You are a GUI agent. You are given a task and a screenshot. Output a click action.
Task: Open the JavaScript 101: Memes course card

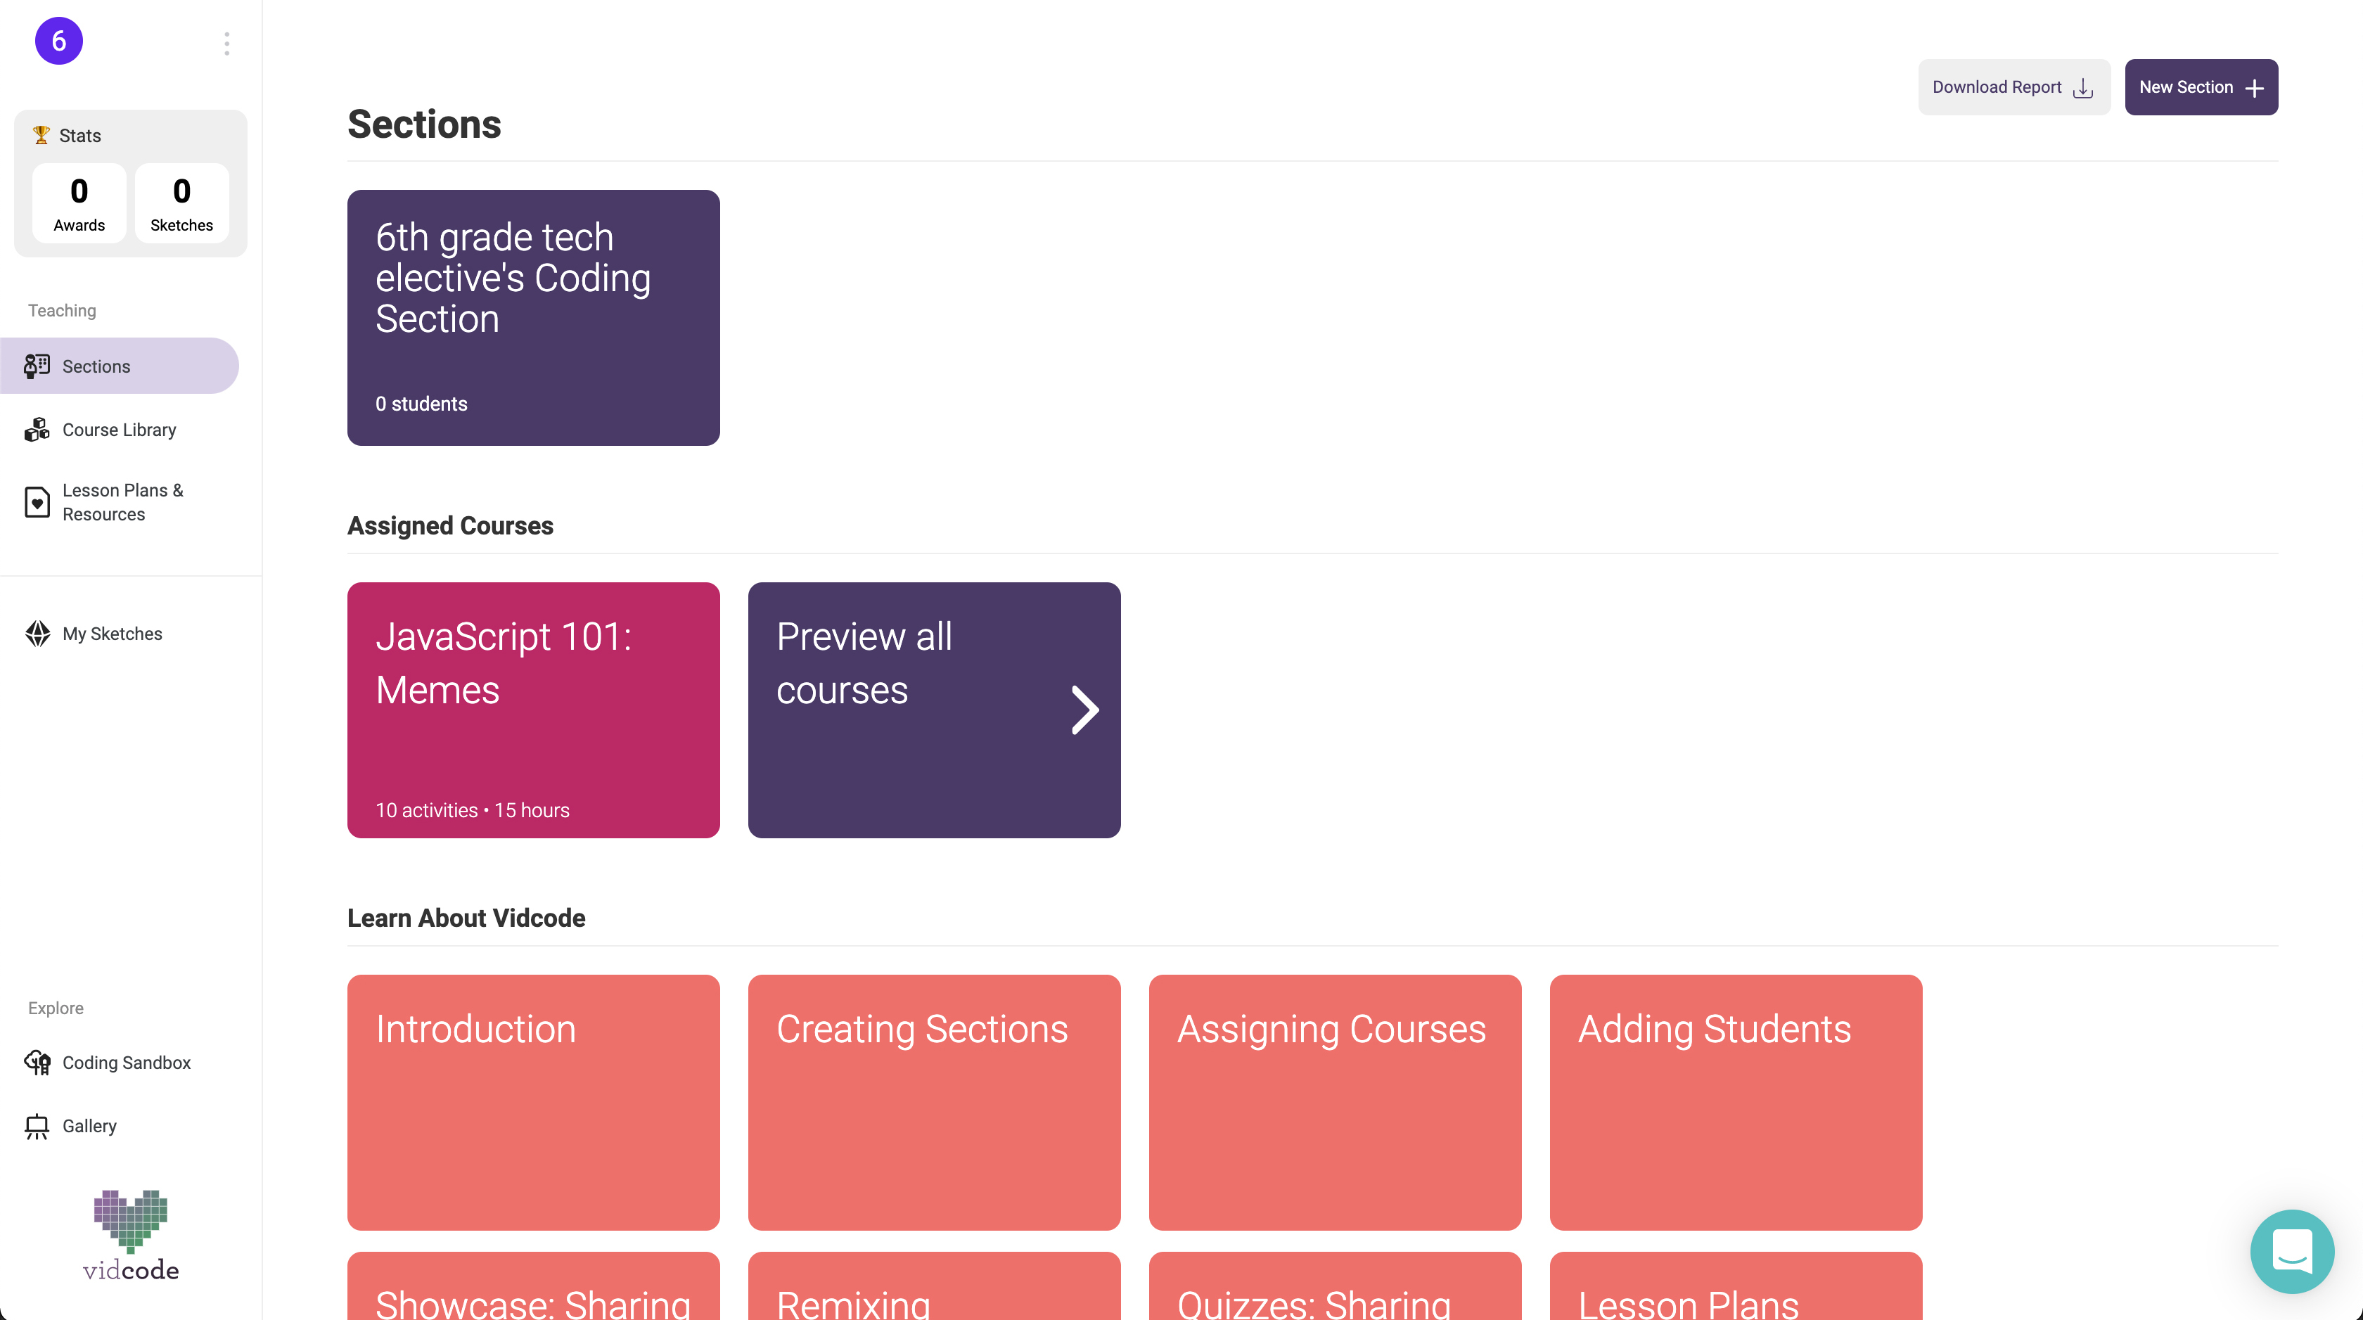click(533, 710)
